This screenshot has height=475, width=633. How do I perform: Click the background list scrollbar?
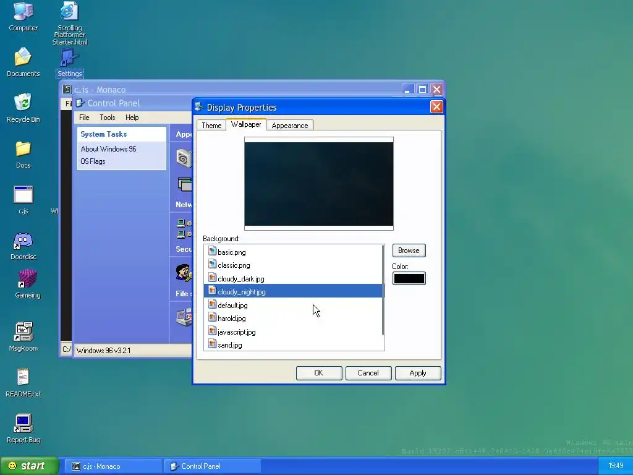(383, 290)
